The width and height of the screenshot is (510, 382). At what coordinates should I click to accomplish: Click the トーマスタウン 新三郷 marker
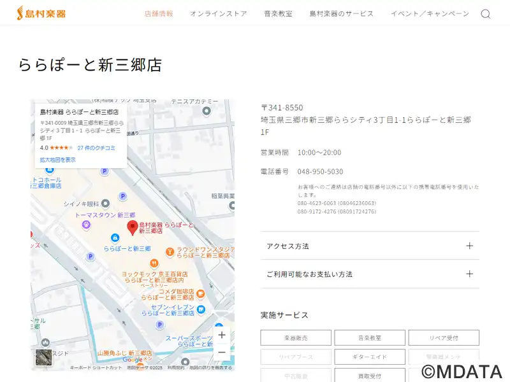click(86, 225)
